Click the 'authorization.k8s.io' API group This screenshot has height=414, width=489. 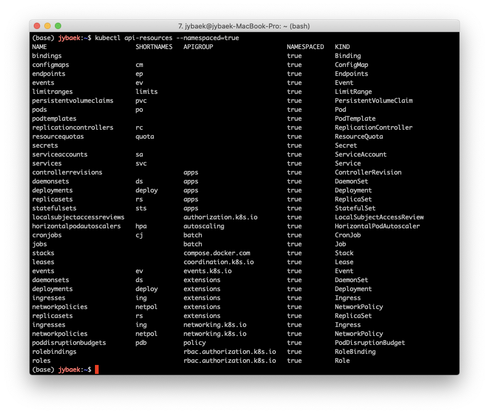click(220, 217)
